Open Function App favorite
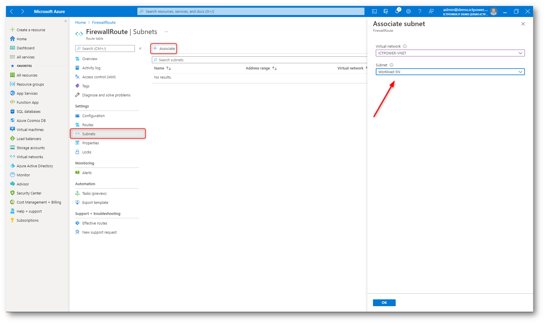Viewport: 545px width, 324px height. 28,102
